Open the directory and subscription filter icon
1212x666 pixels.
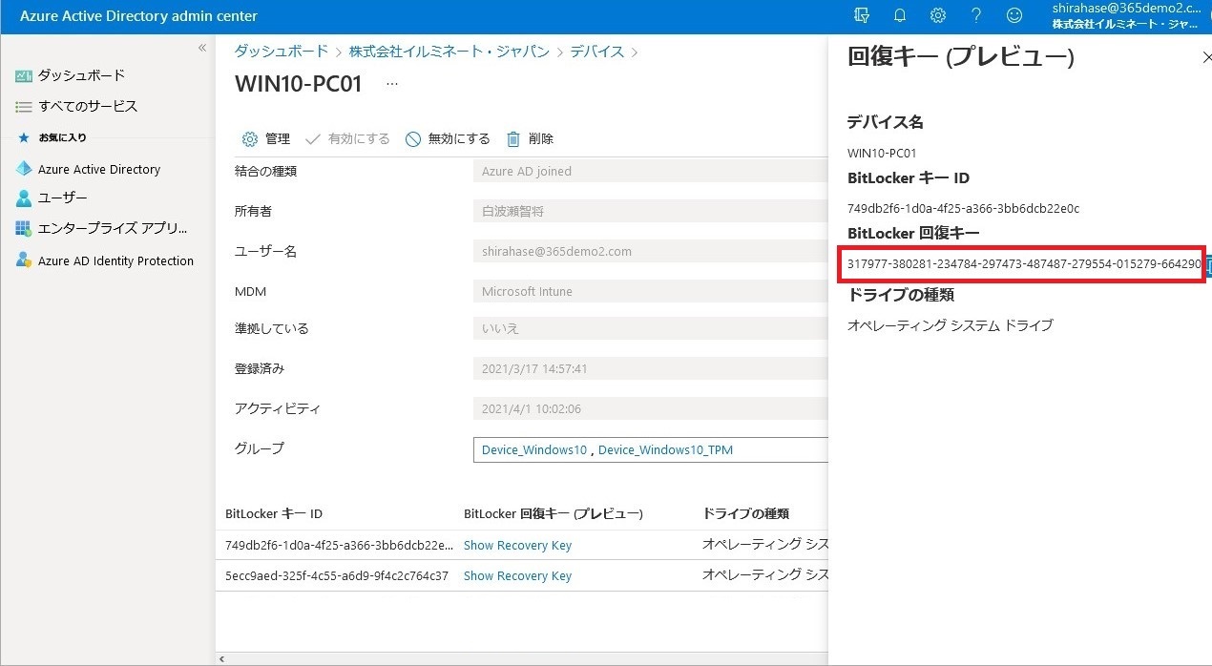click(x=863, y=15)
